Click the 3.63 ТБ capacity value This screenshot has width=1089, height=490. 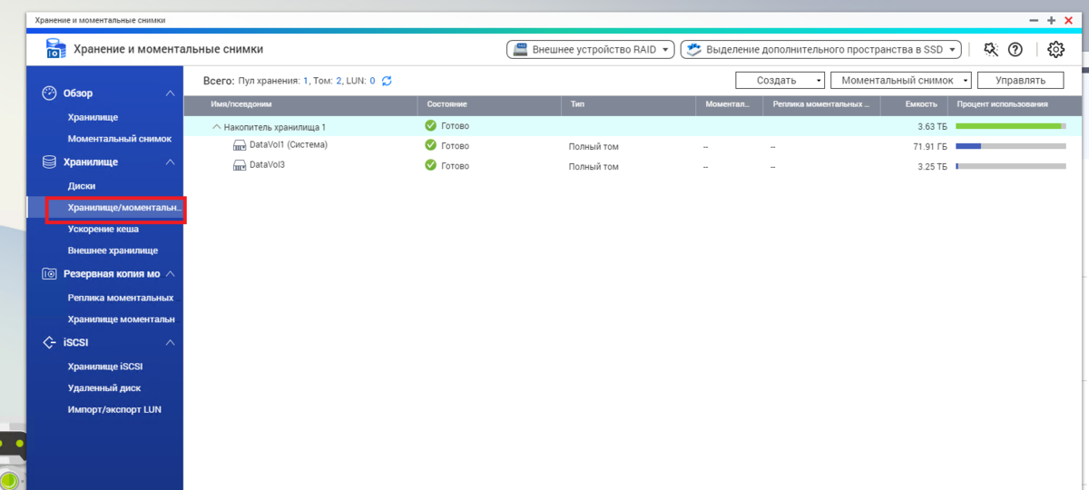coord(932,126)
